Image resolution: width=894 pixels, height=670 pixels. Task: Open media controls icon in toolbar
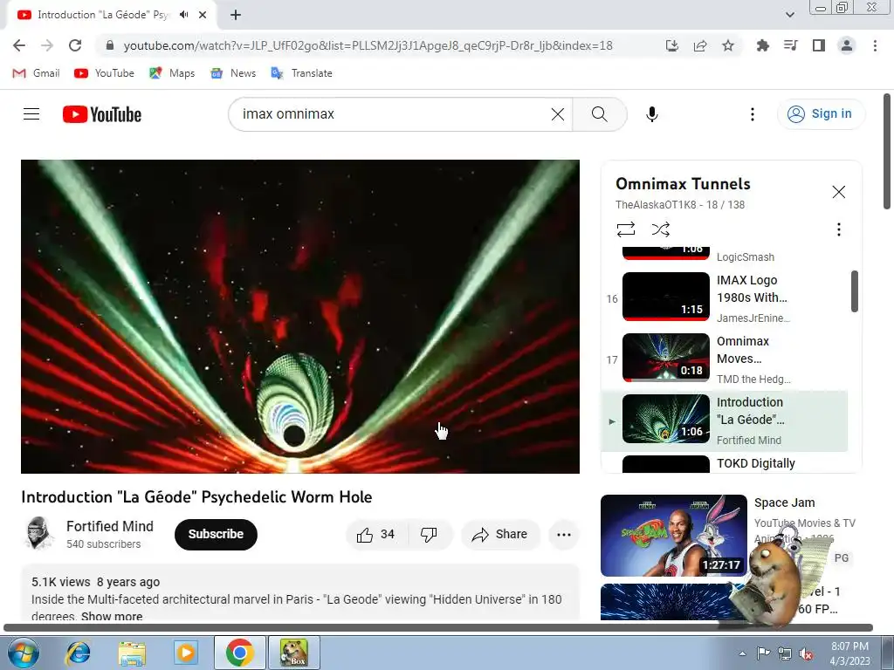click(x=790, y=45)
